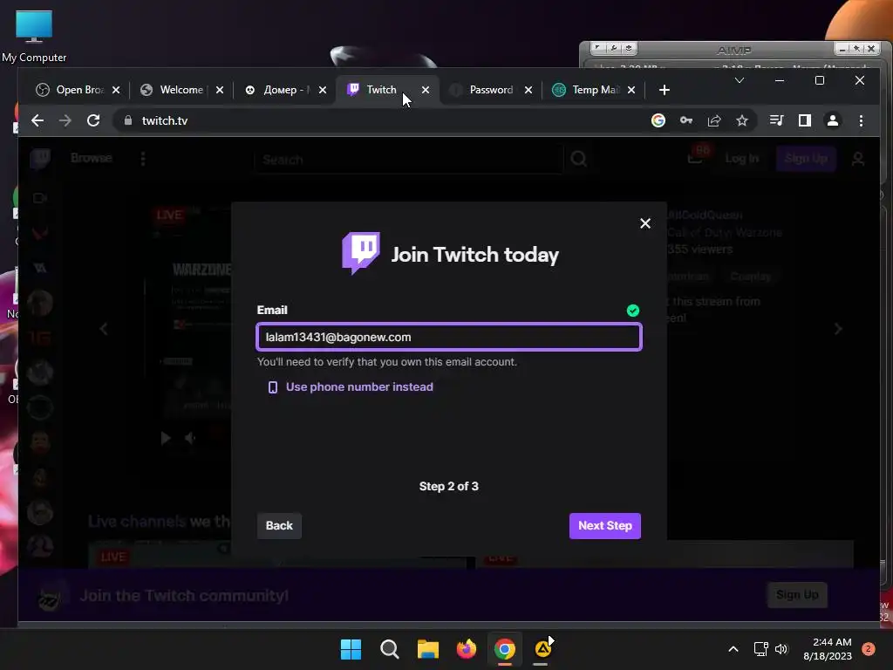Open Chrome three-dot menu
Screen dimensions: 893x670
point(861,120)
